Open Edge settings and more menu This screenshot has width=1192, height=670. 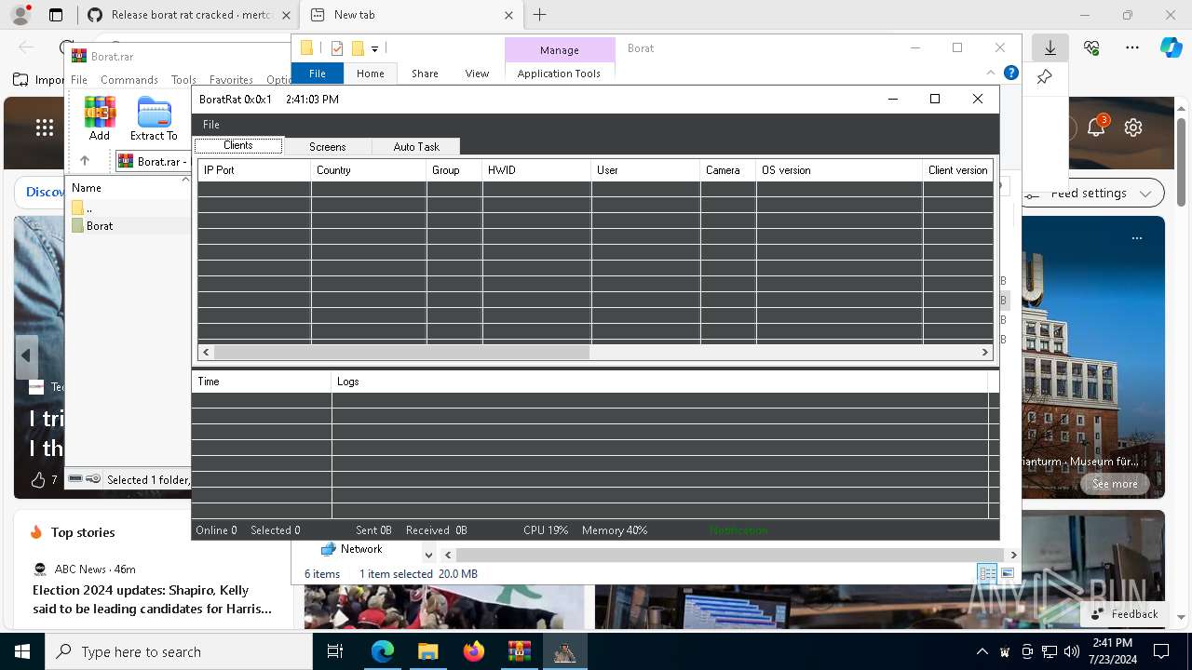point(1131,47)
